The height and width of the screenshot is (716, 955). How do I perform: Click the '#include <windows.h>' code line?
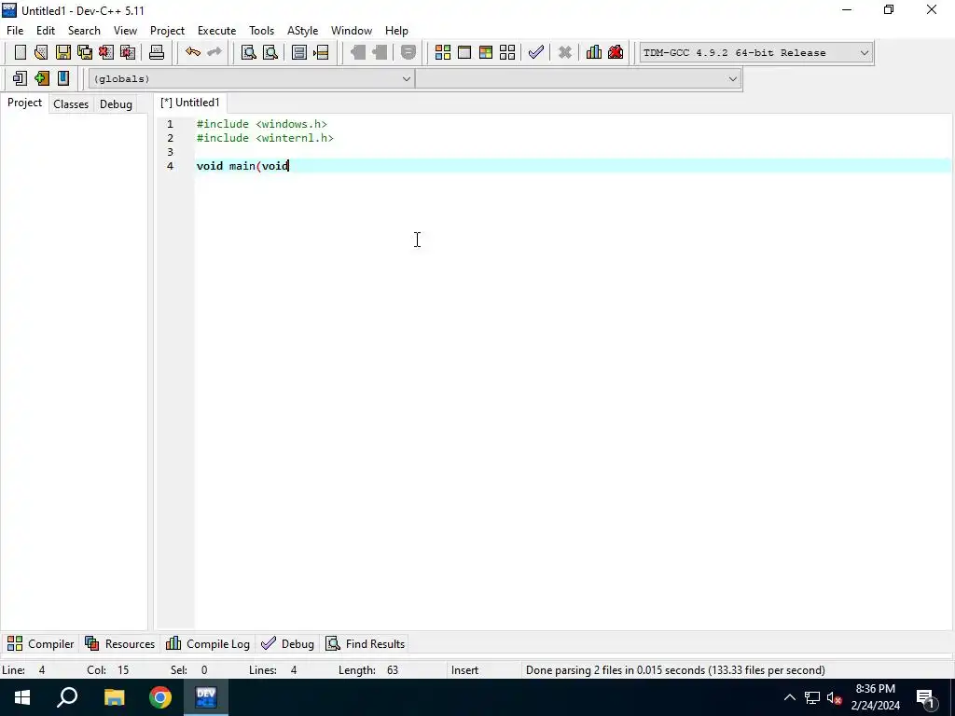click(262, 124)
